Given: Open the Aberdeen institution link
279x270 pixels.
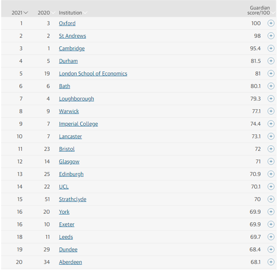Looking at the screenshot, I should (x=71, y=262).
